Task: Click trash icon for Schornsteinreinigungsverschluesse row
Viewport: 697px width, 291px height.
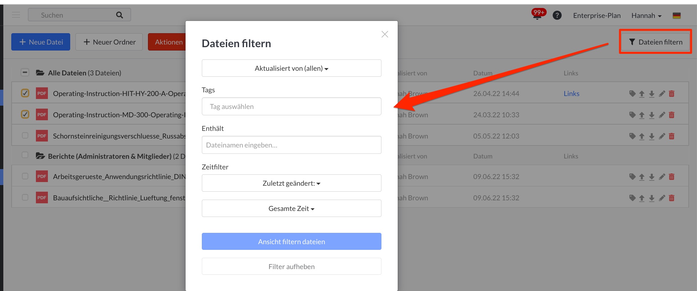Action: click(671, 136)
